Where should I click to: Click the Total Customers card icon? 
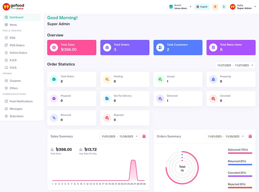[160, 47]
